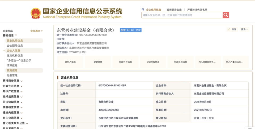Focus the enterprise name search input field
255x129 pixels.
[182, 15]
